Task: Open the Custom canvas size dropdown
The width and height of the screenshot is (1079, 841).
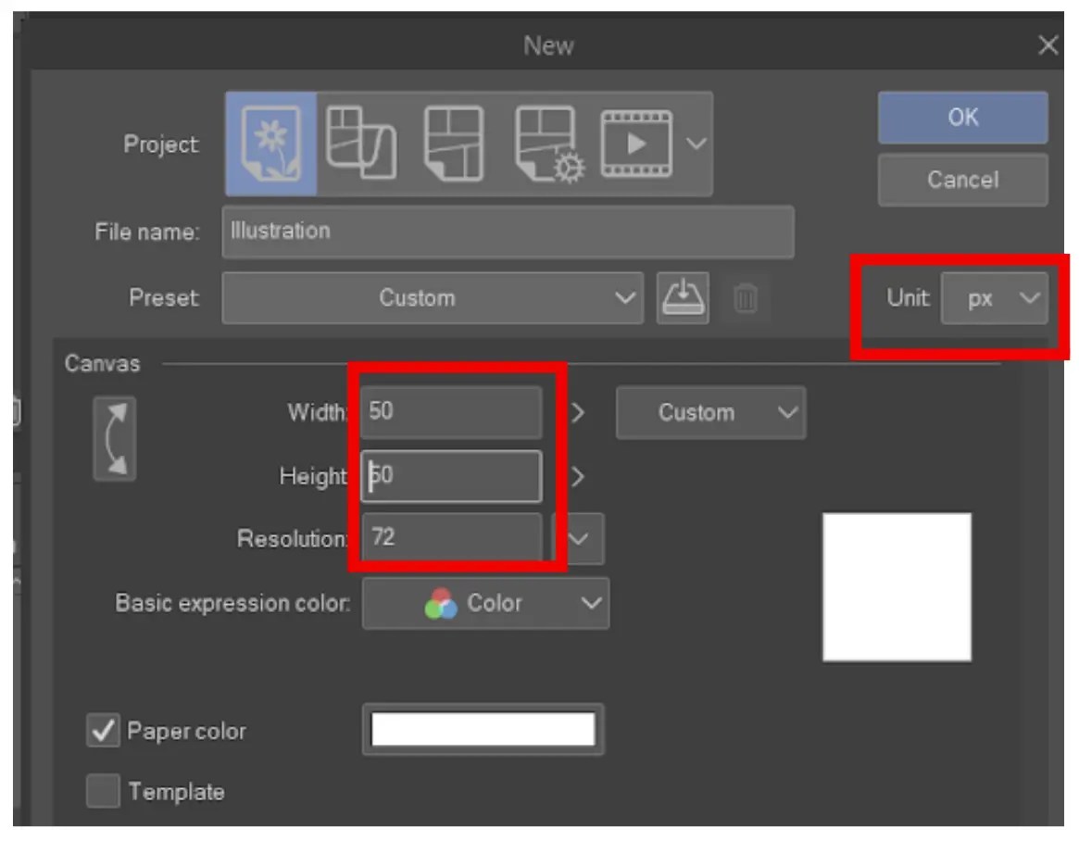Action: pyautogui.click(x=710, y=413)
